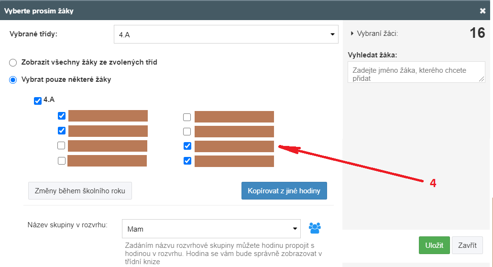Image resolution: width=493 pixels, height=267 pixels.
Task: Uncheck the second student in left column
Action: click(62, 131)
